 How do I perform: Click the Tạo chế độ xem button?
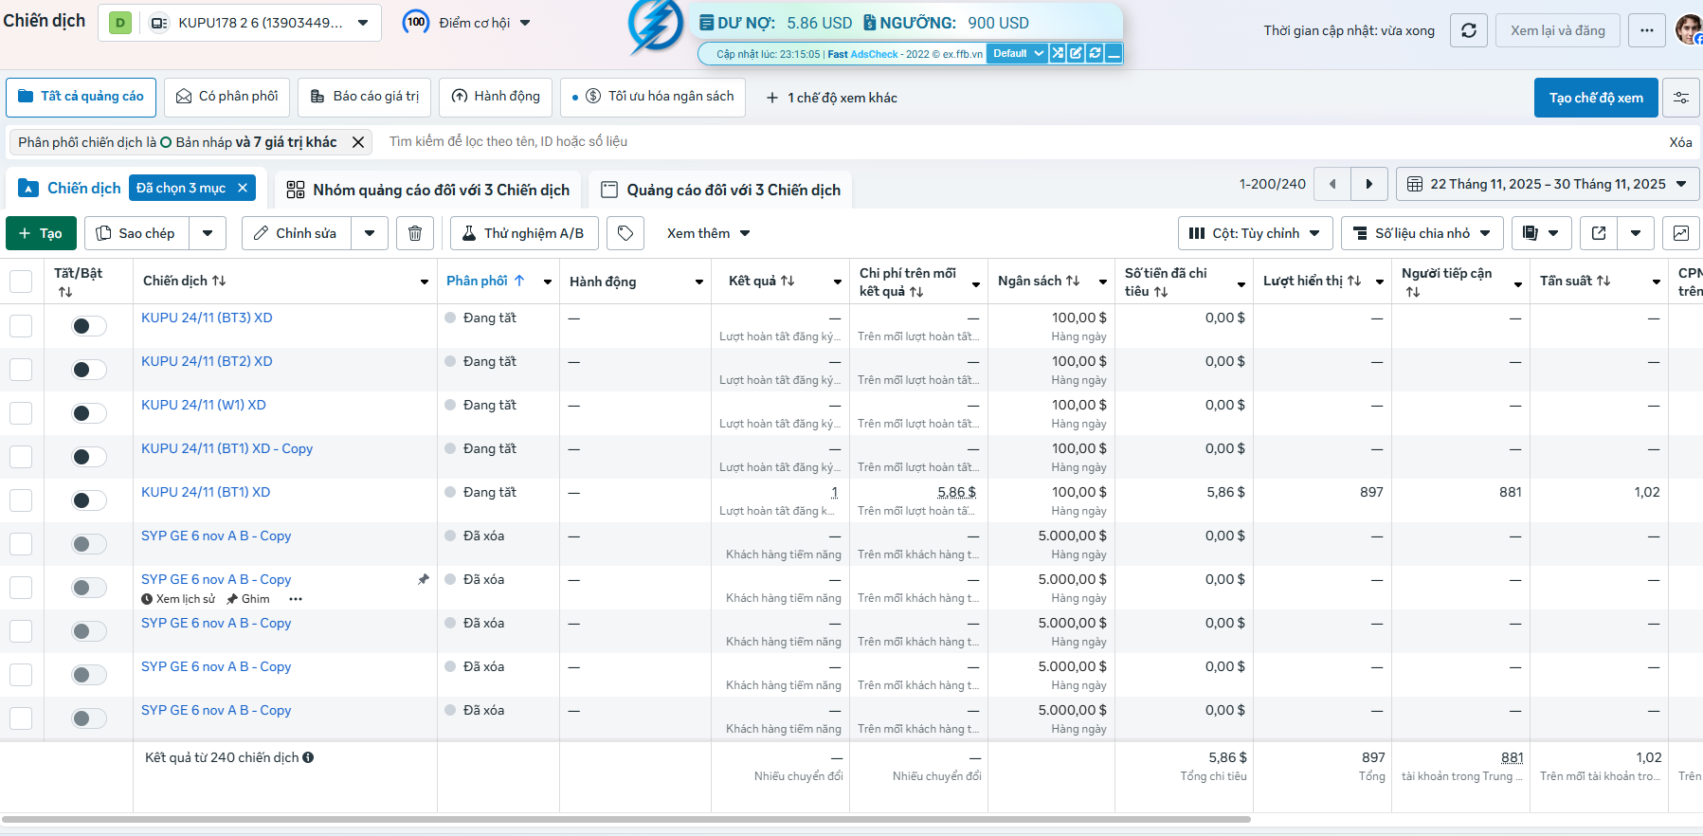point(1596,98)
